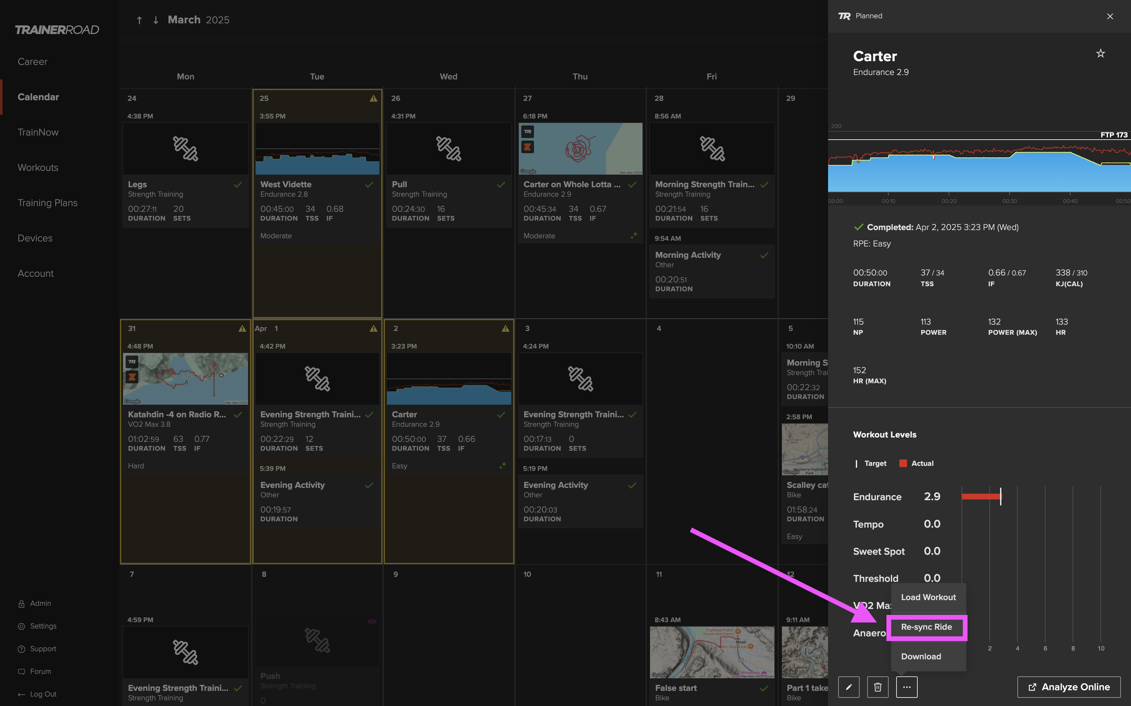Close the Planned workout panel
The height and width of the screenshot is (706, 1131).
click(x=1110, y=16)
